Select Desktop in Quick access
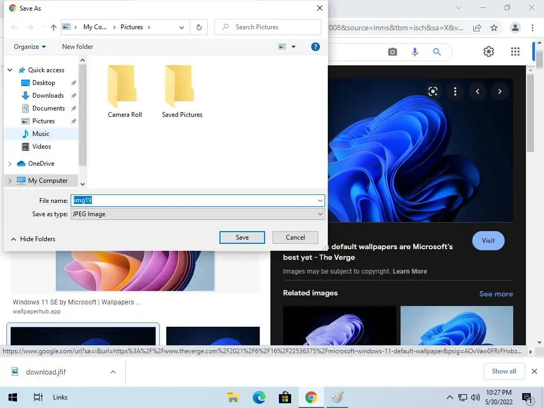Image resolution: width=544 pixels, height=408 pixels. 44,83
